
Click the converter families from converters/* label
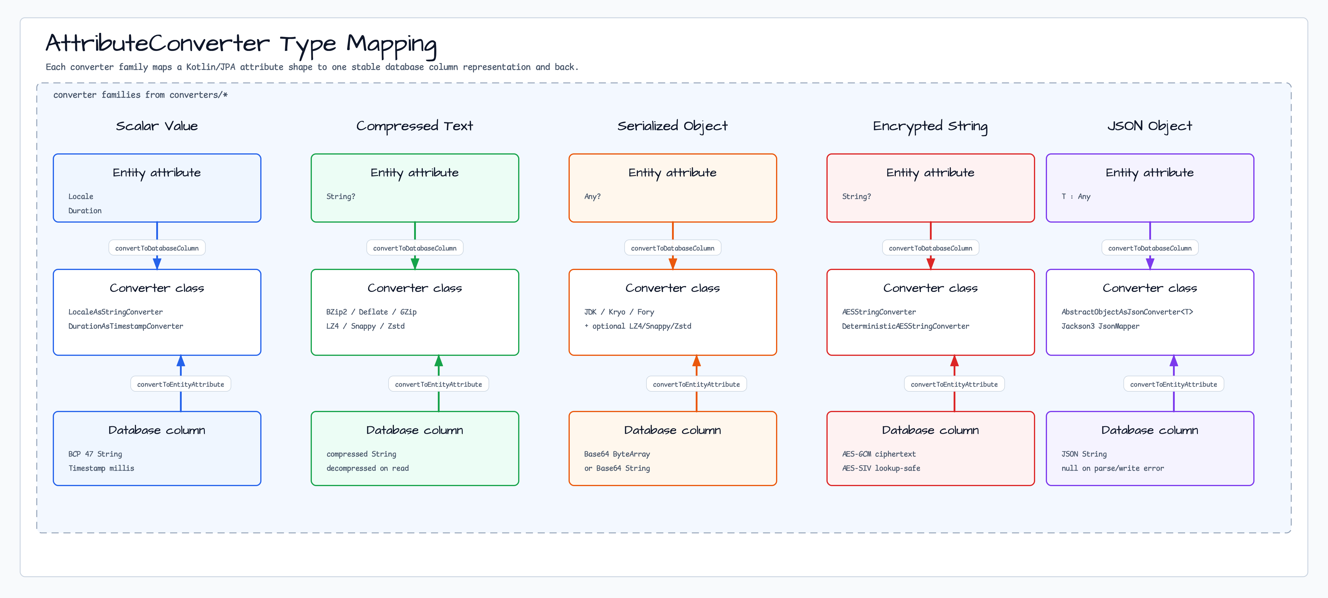pos(140,95)
